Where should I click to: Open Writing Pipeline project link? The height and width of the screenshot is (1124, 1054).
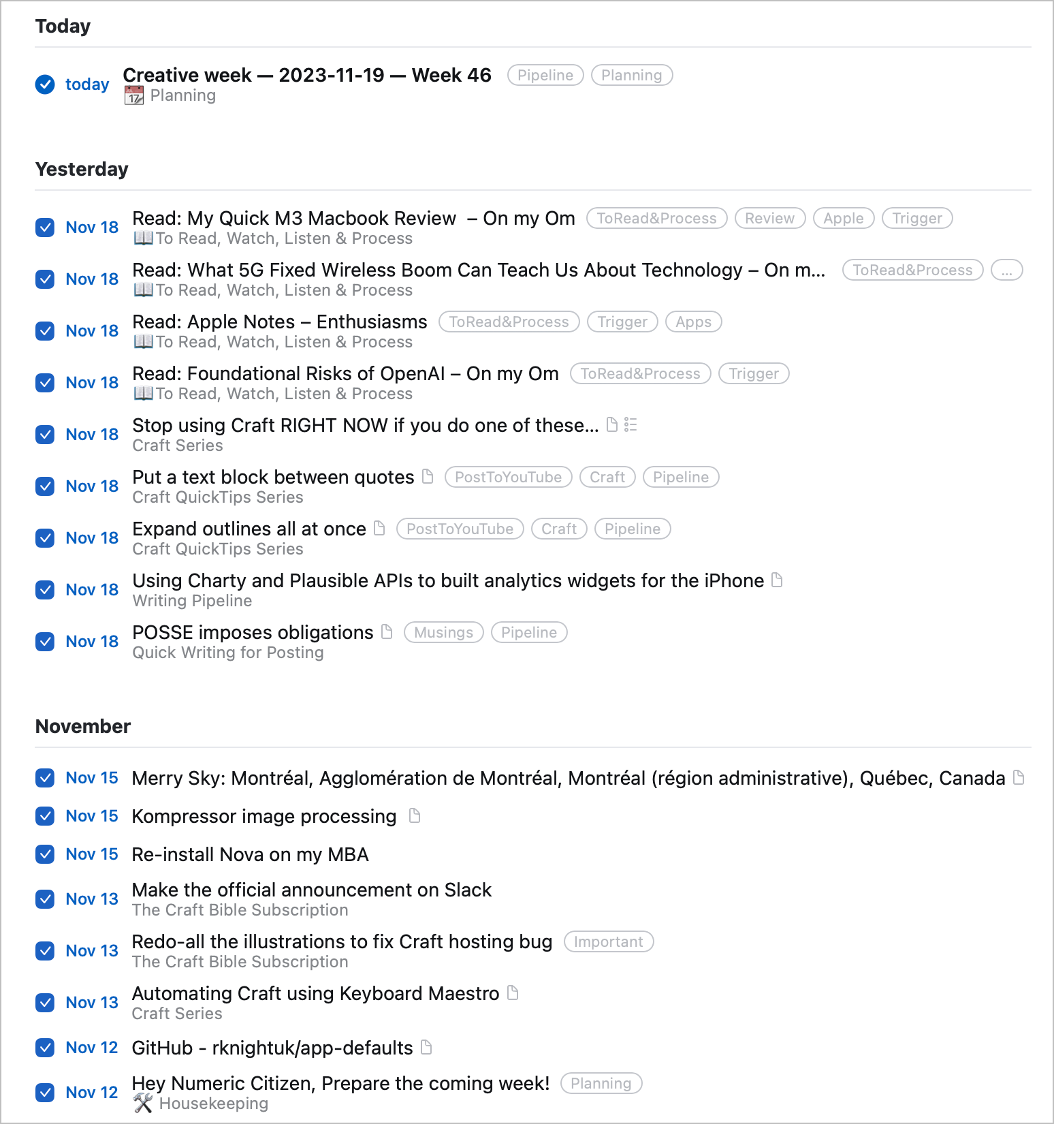[x=192, y=601]
